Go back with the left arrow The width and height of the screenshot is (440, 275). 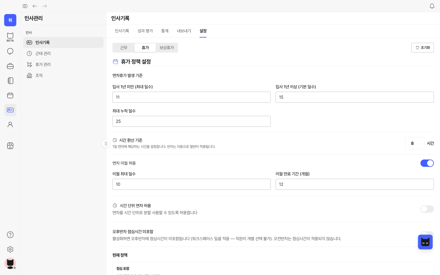coord(35,6)
